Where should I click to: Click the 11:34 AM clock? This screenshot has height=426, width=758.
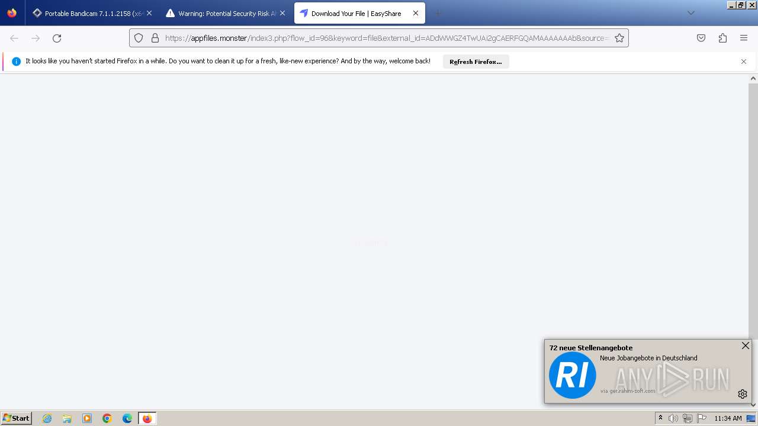click(728, 418)
